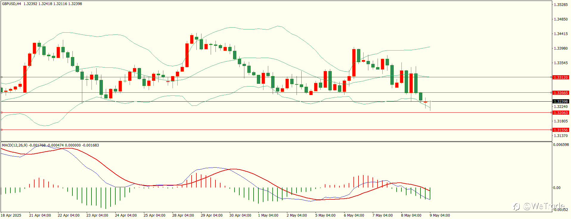The image size is (571, 219).
Task: Click the 5 May 04:00 time label
Action: point(325,215)
